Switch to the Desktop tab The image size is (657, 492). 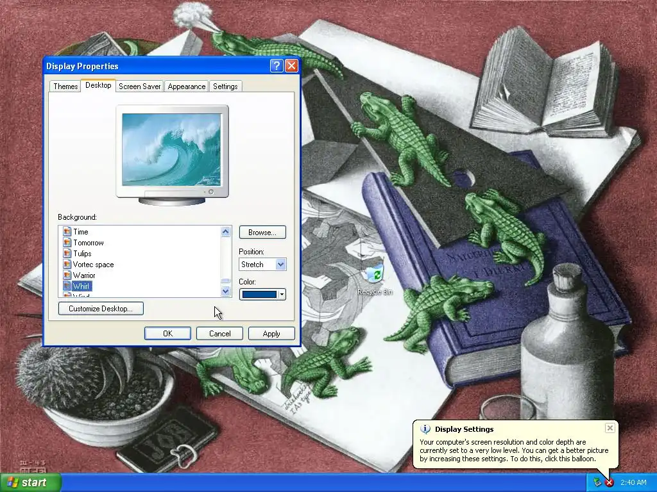click(x=98, y=85)
